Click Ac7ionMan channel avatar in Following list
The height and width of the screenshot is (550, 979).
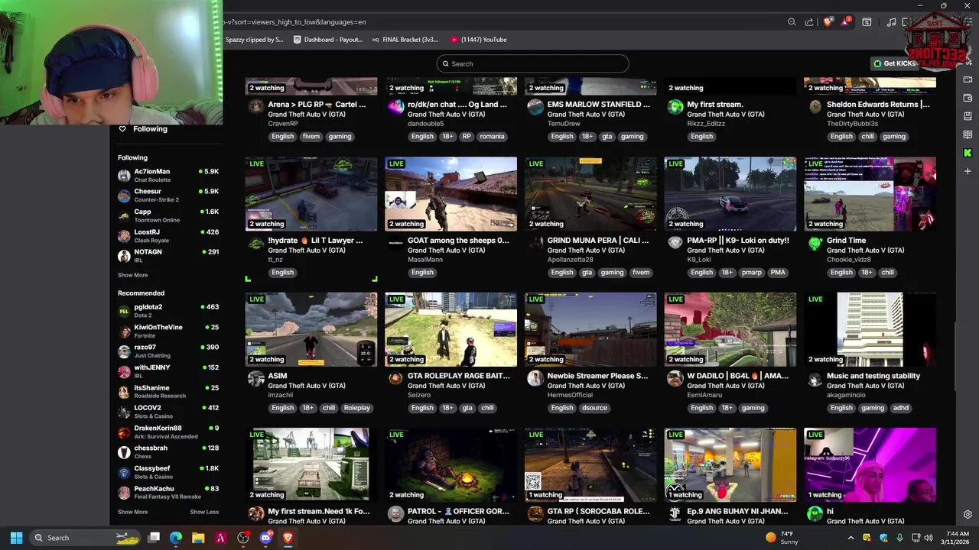(124, 176)
